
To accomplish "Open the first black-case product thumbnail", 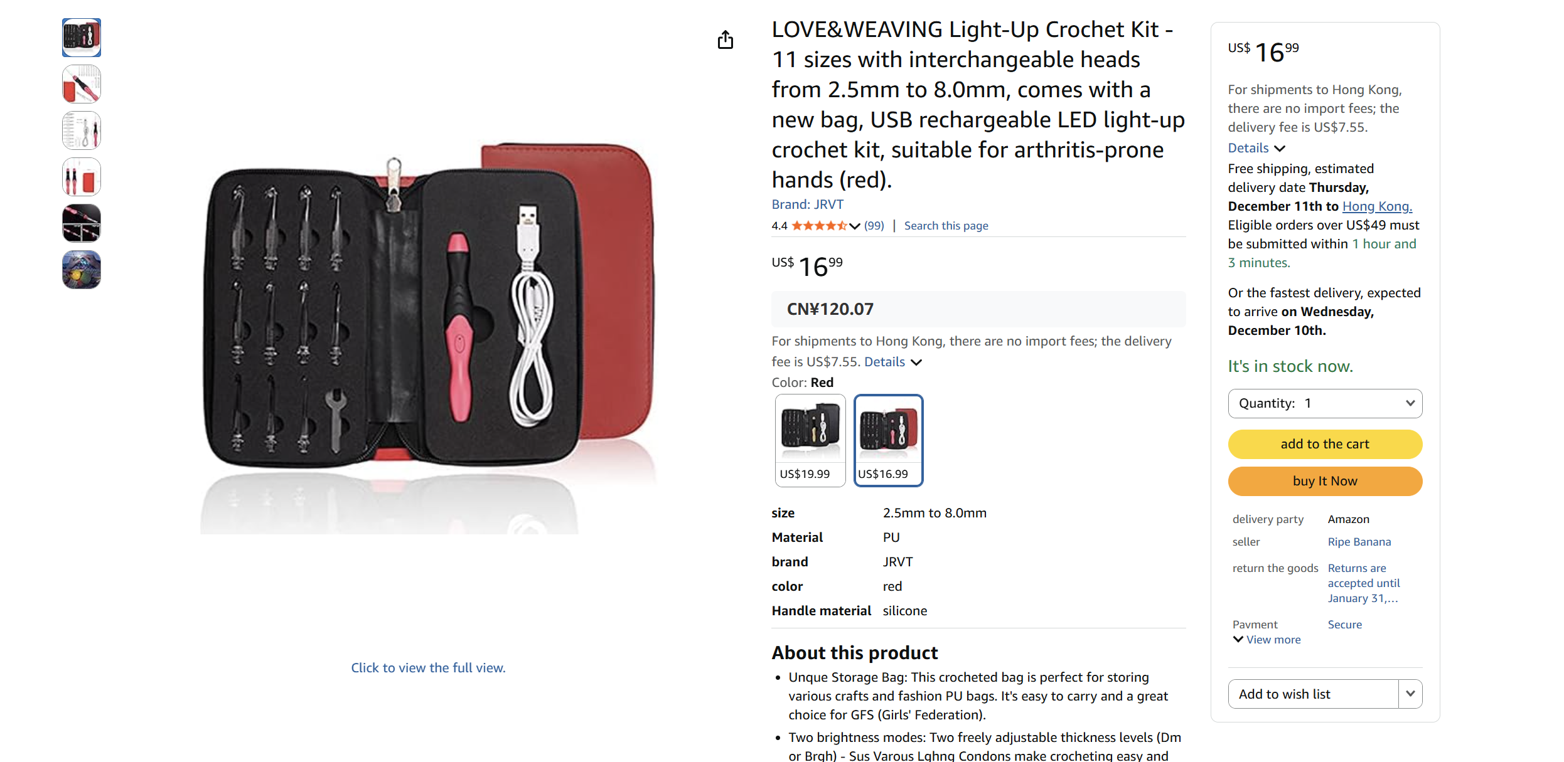I will 81,38.
